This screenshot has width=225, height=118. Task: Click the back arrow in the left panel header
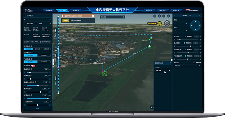click(24, 16)
